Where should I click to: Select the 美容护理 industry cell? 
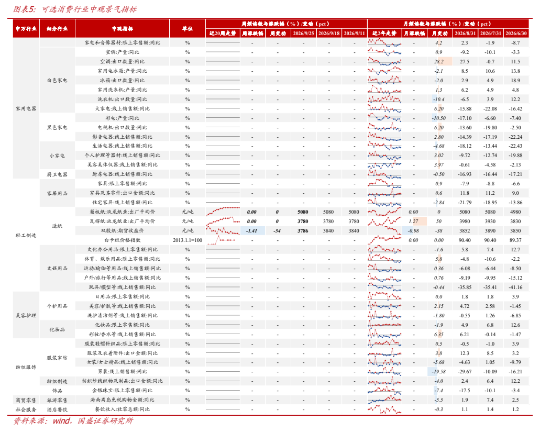pyautogui.click(x=26, y=315)
